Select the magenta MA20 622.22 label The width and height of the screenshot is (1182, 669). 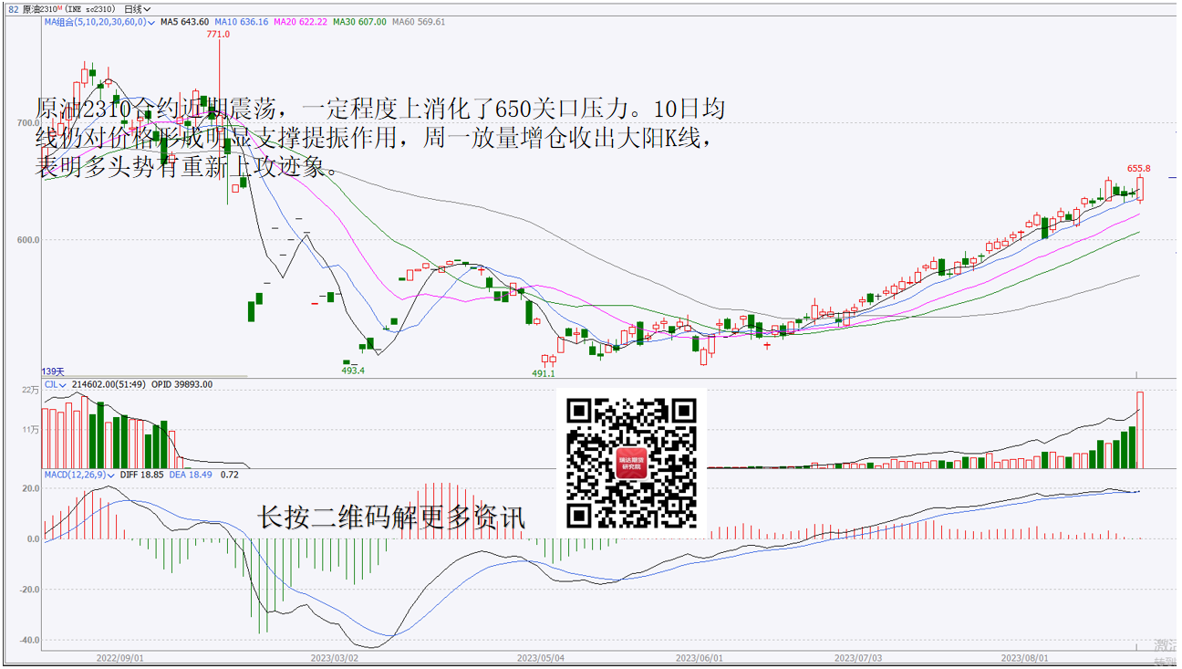[300, 22]
